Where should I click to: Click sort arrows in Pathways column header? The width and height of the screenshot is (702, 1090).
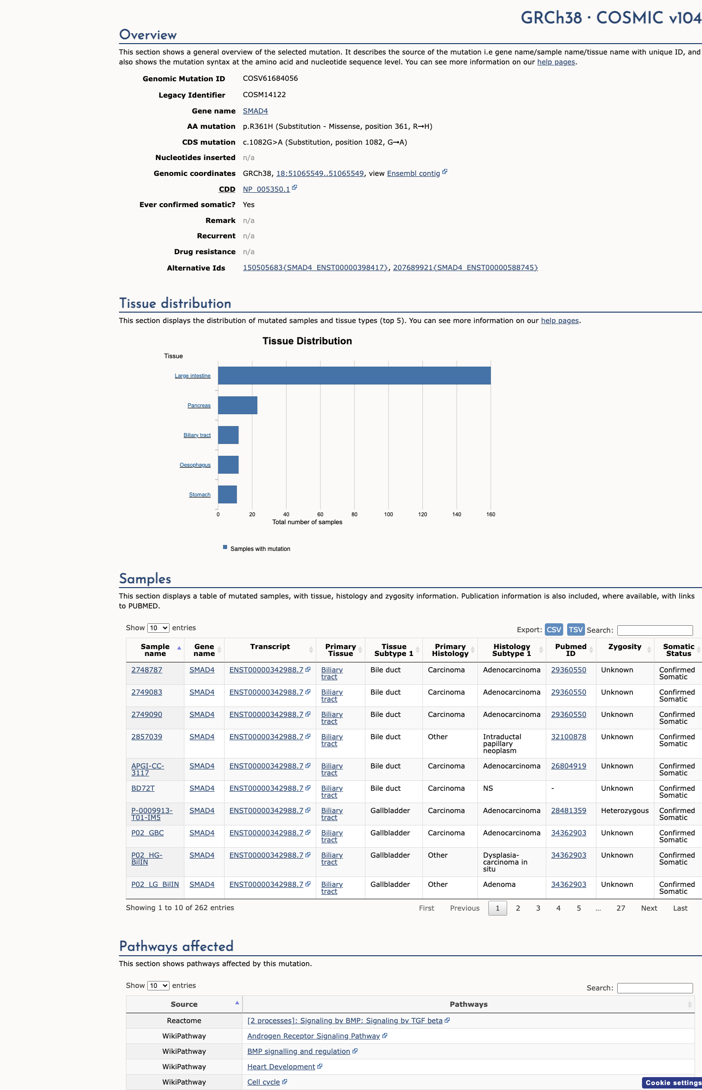click(x=690, y=1004)
